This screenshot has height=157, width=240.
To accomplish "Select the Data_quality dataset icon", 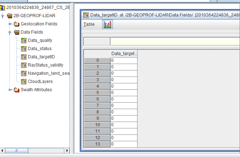I will [x=24, y=40].
